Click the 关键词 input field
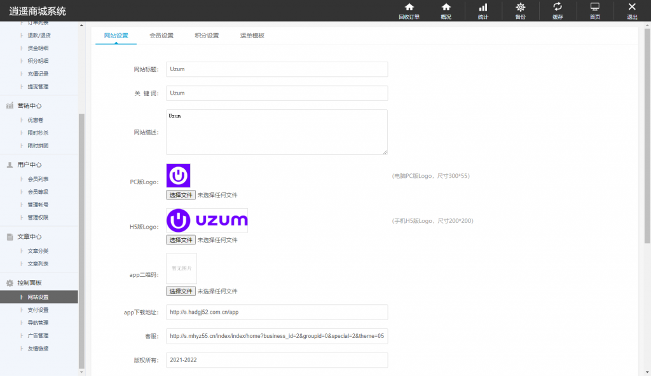Image resolution: width=651 pixels, height=376 pixels. click(x=277, y=93)
